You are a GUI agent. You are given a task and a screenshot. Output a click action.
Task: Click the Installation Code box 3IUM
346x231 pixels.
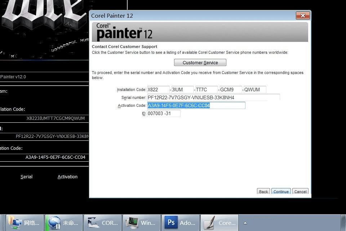click(182, 90)
